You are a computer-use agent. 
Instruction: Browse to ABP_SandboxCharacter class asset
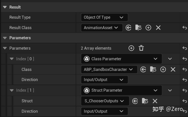pyautogui.click(x=153, y=69)
